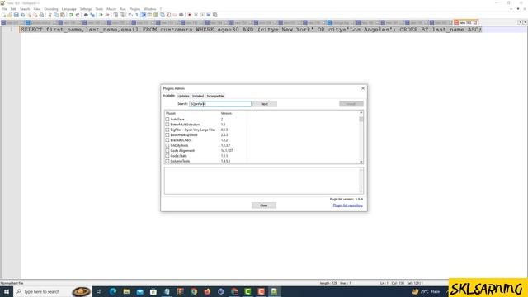The image size is (528, 297).
Task: Switch to the Updates tab
Action: tap(183, 96)
